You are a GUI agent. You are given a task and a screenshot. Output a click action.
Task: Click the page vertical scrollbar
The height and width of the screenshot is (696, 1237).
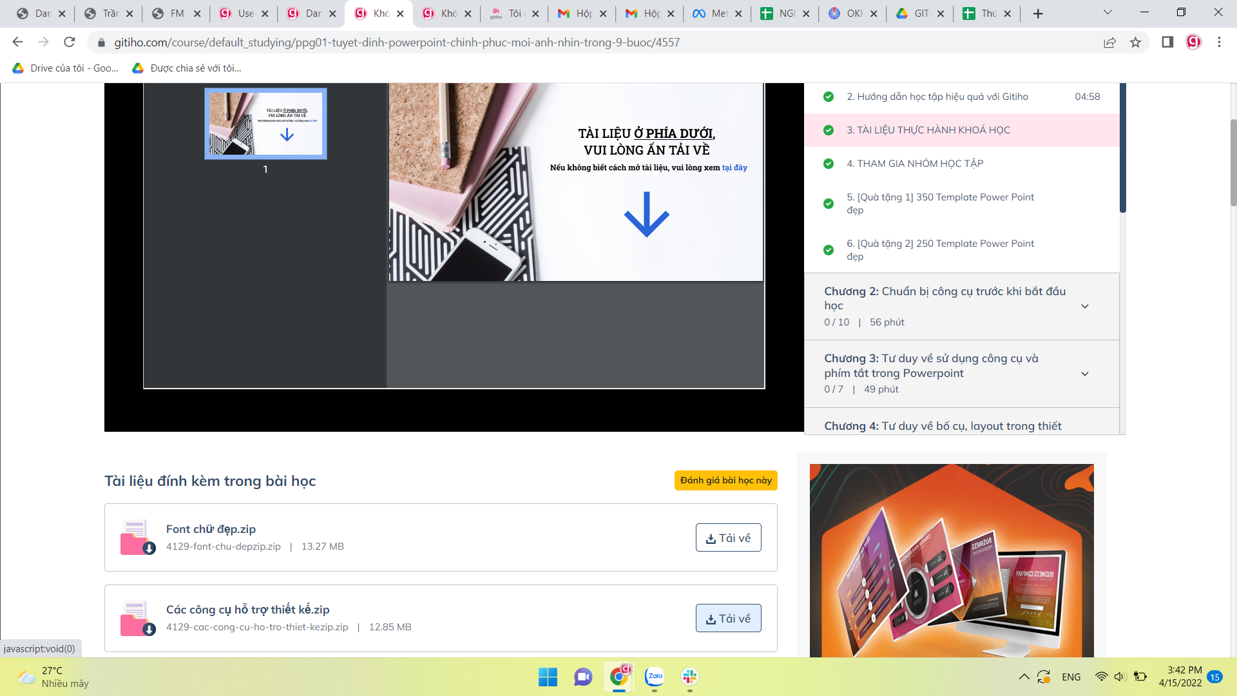click(1233, 162)
